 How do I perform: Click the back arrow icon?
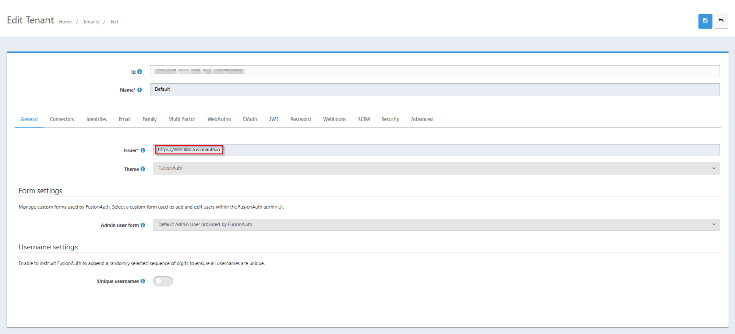click(721, 21)
